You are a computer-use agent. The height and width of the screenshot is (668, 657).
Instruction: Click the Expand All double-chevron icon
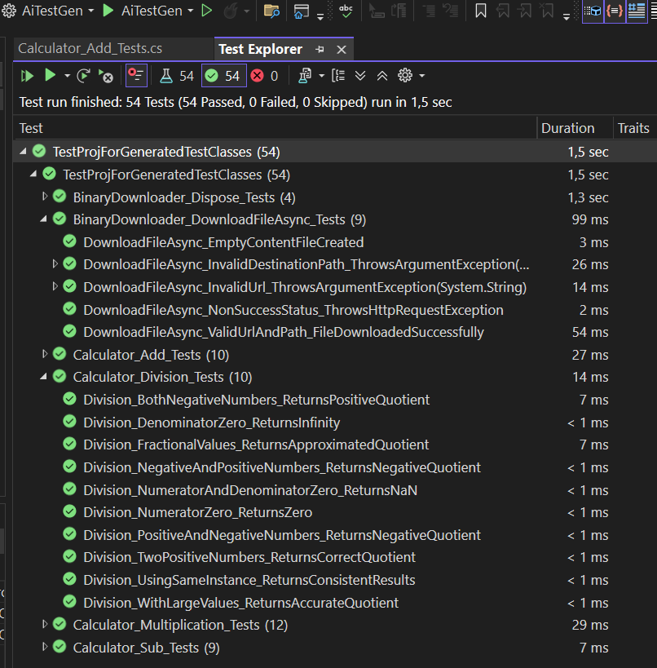coord(360,76)
